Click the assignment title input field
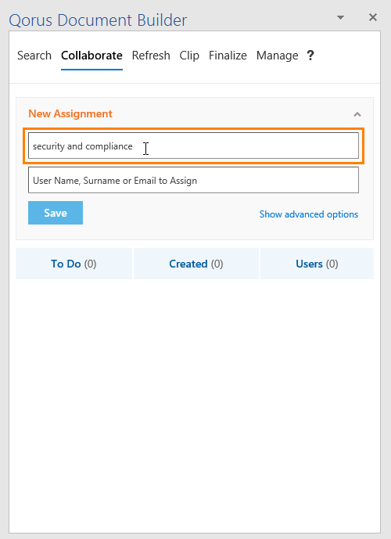The image size is (391, 539). [x=193, y=146]
